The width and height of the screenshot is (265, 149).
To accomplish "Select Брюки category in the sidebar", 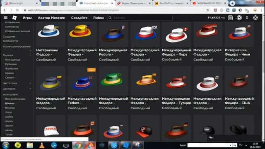I will pyautogui.click(x=9, y=73).
